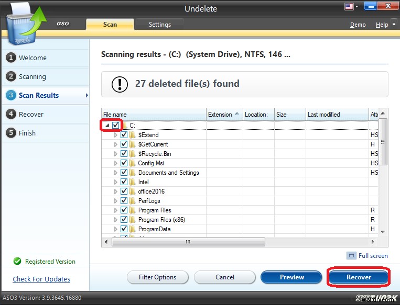
Task: Collapse the C: drive tree node
Action: pos(107,126)
